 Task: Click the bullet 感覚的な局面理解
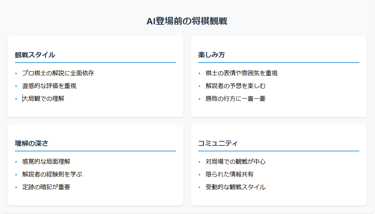click(46, 162)
